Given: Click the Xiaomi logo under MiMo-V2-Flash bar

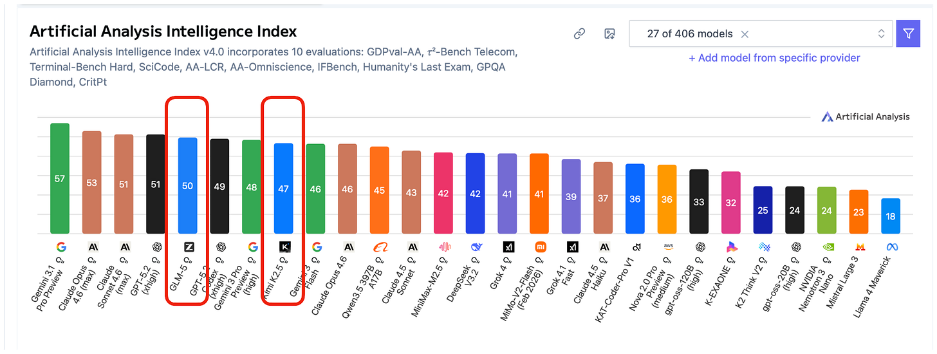Looking at the screenshot, I should tap(540, 247).
